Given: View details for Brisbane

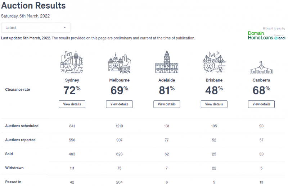Looking at the screenshot, I should pos(214,104).
